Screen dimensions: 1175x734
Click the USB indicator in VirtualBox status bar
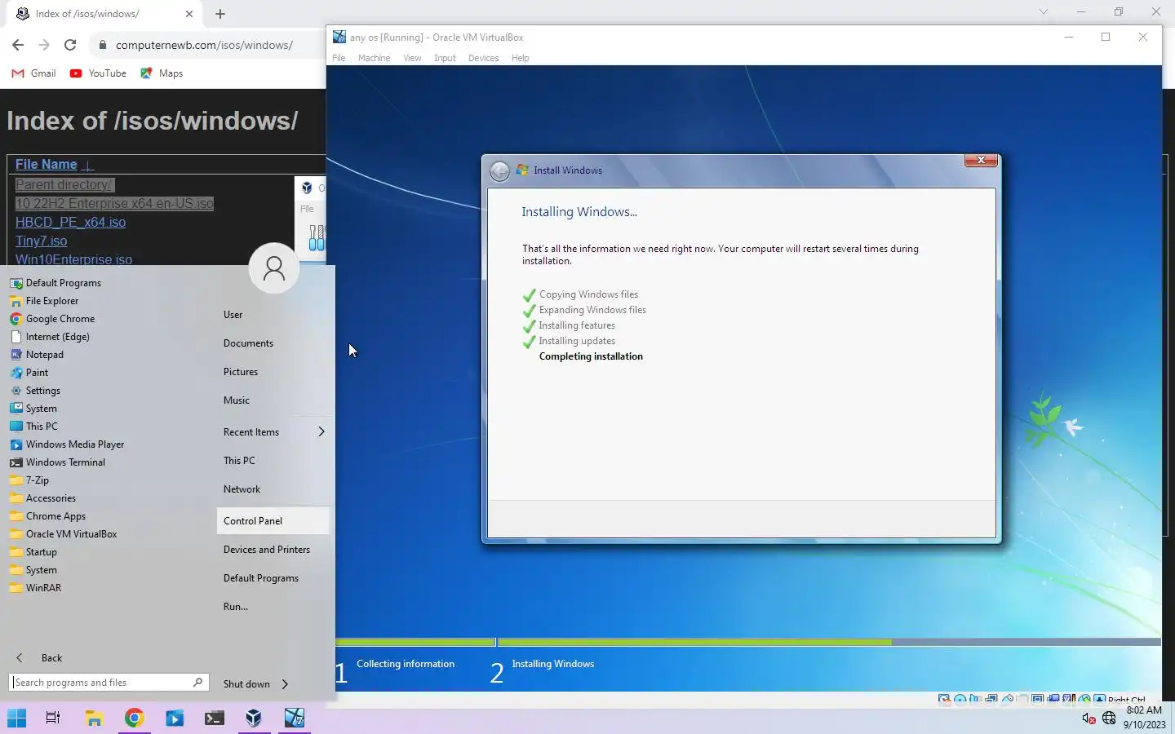(x=1008, y=699)
